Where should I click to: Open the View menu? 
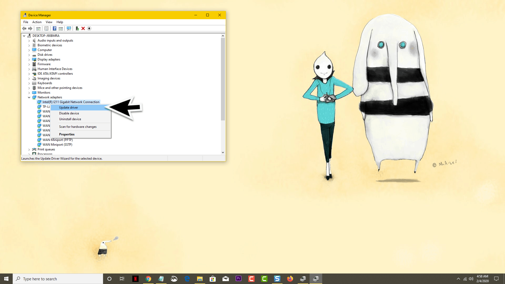pyautogui.click(x=49, y=22)
